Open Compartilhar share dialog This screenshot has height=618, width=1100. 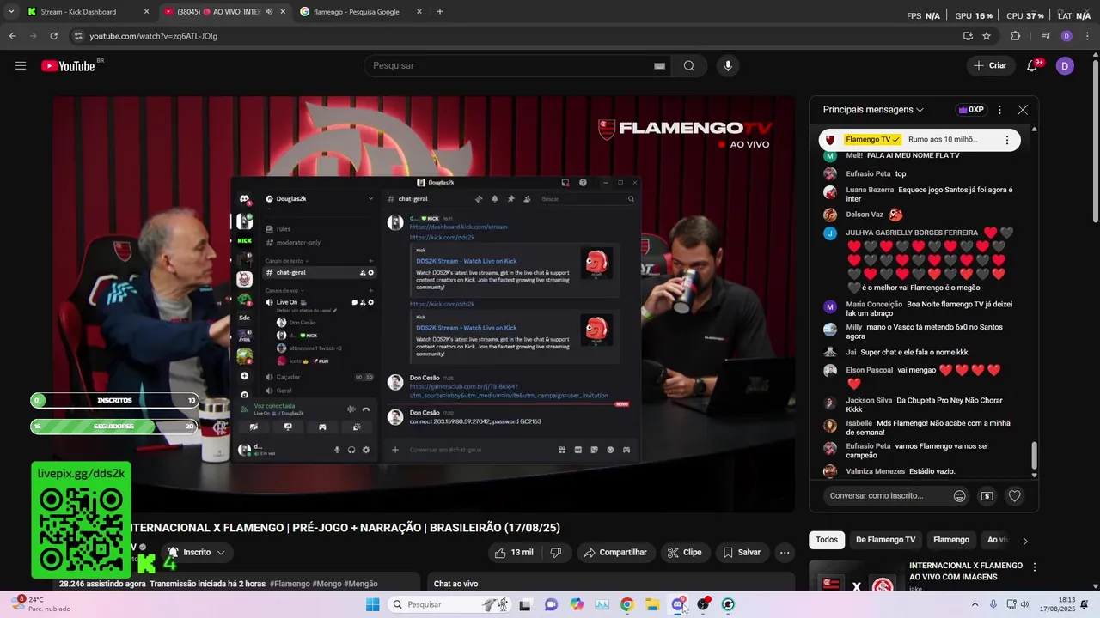615,553
